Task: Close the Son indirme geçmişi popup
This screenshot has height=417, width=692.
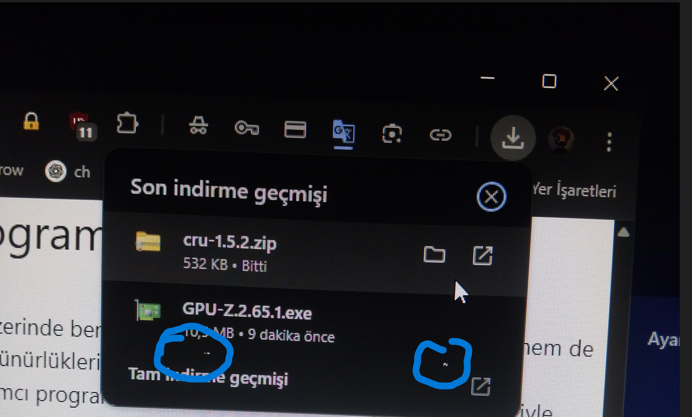Action: 491,197
